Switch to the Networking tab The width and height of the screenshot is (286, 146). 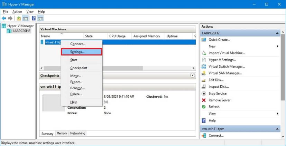[x=77, y=133]
